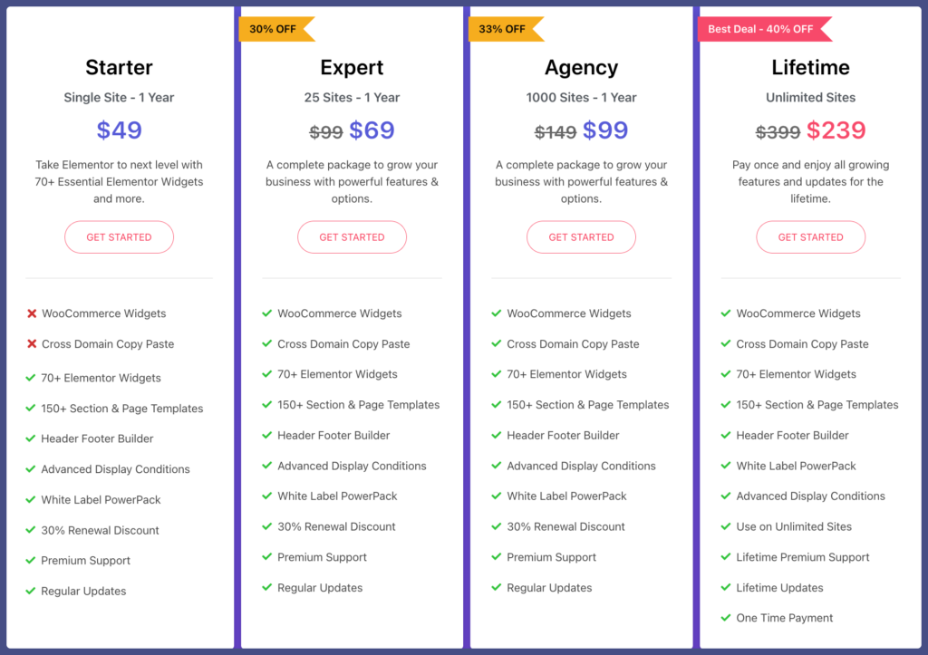Image resolution: width=928 pixels, height=655 pixels.
Task: Select GET STARTED for the Agency plan
Action: (x=581, y=237)
